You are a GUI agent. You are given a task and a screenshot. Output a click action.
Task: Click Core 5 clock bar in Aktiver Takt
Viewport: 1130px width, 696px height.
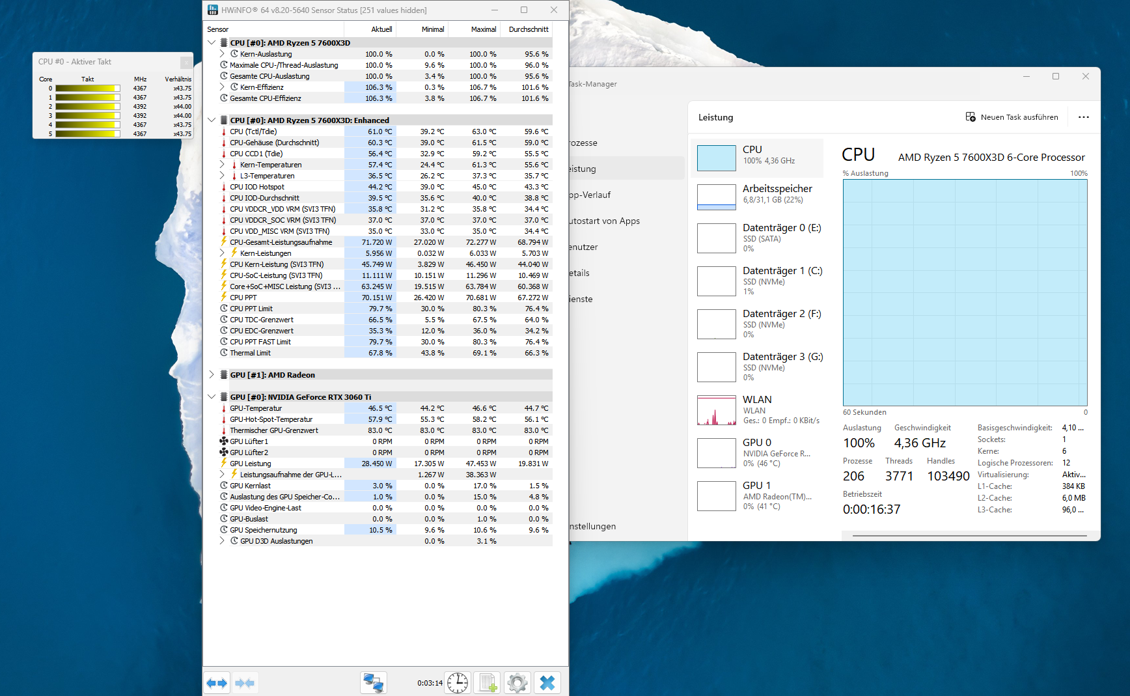(88, 134)
